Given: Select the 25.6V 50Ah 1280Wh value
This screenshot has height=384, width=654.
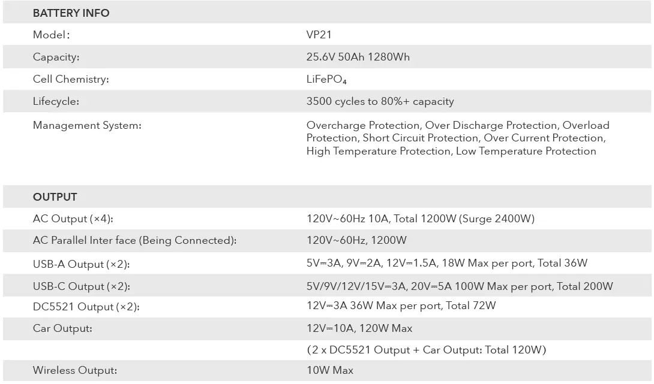Looking at the screenshot, I should click(358, 58).
